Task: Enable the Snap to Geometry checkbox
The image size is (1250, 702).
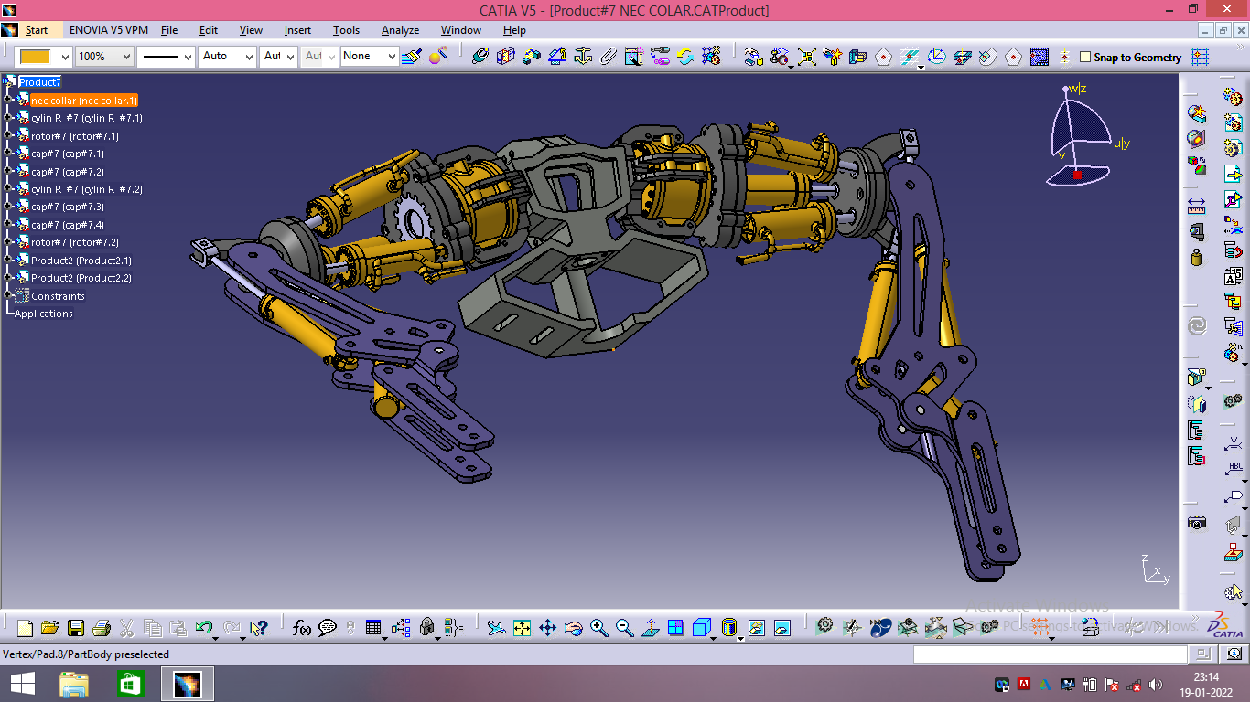Action: point(1085,57)
